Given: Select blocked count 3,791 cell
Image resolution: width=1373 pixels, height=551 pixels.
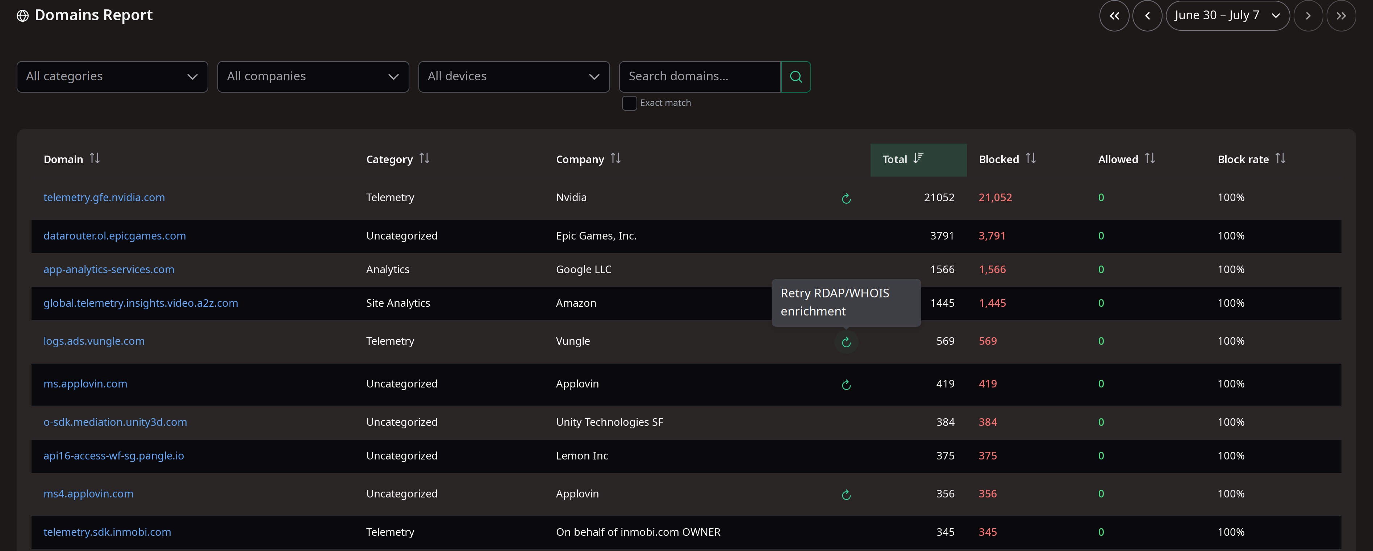Looking at the screenshot, I should 992,236.
